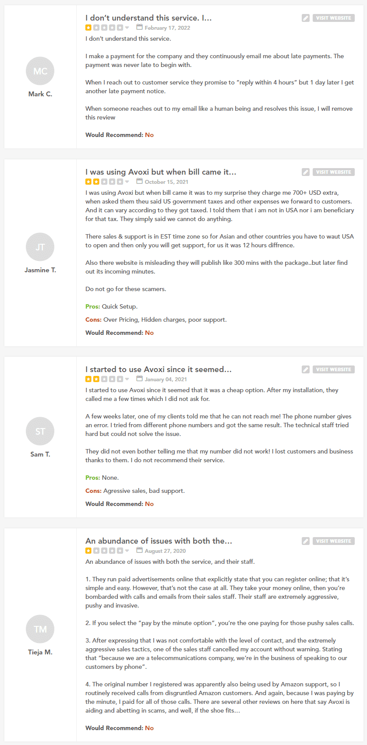This screenshot has width=367, height=745.
Task: Click the star rating on Tieja M.'s review
Action: click(x=104, y=551)
